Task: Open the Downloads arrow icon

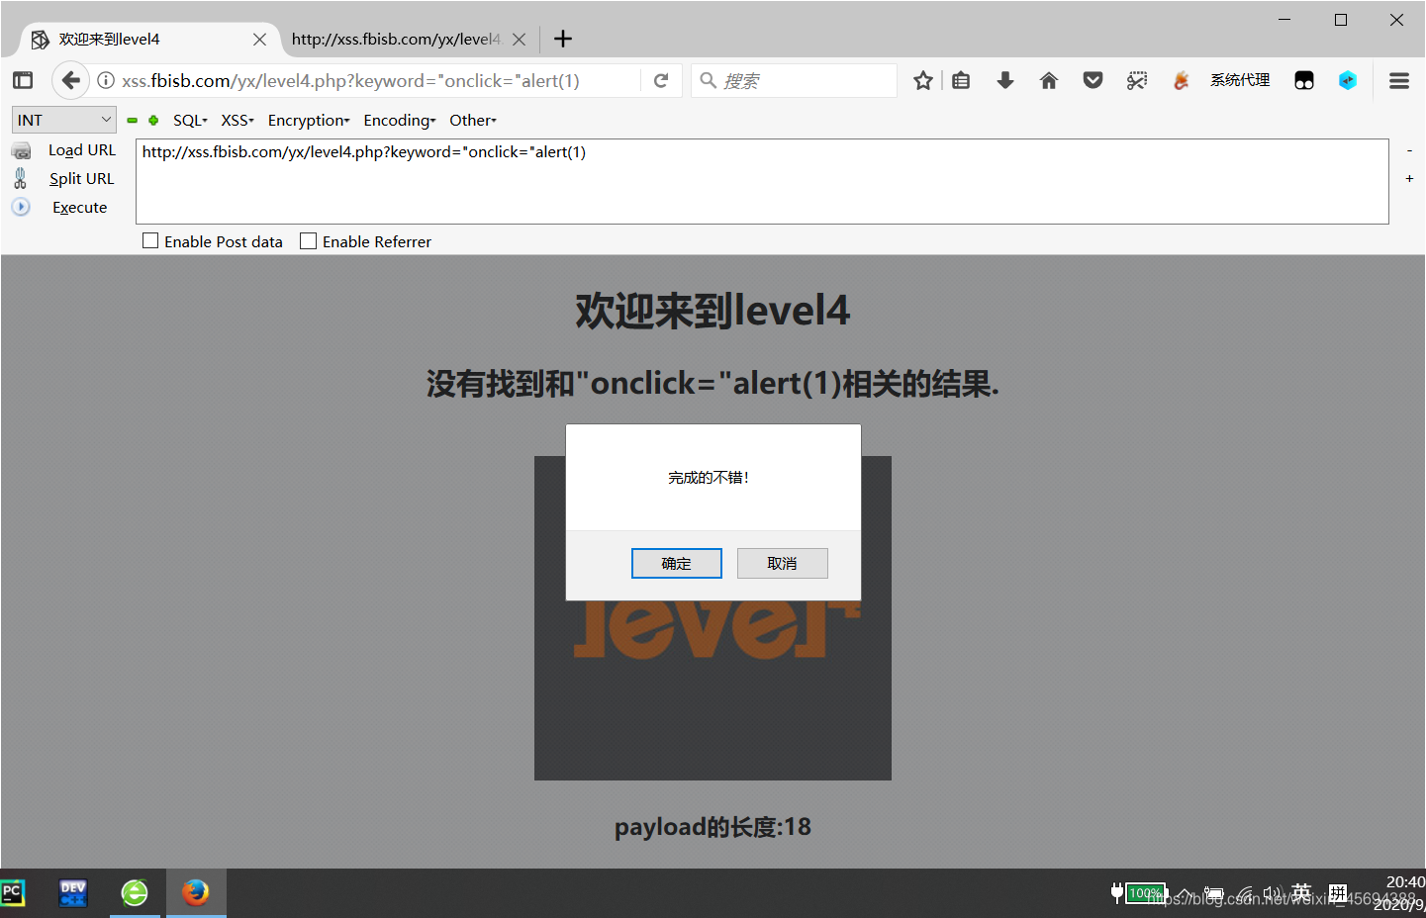Action: pyautogui.click(x=1004, y=80)
